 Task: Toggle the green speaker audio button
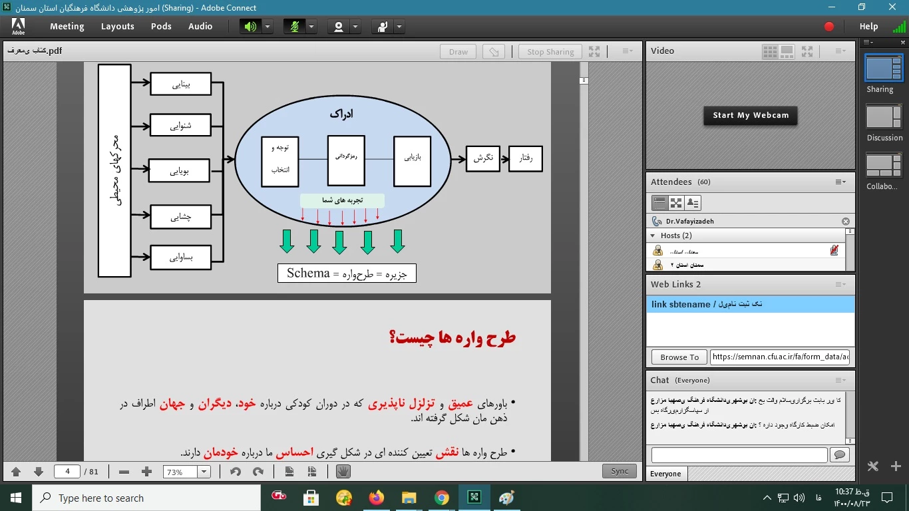coord(250,27)
